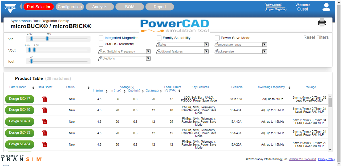The image size is (341, 167).
Task: Click the printer icon
Action: click(x=322, y=23)
